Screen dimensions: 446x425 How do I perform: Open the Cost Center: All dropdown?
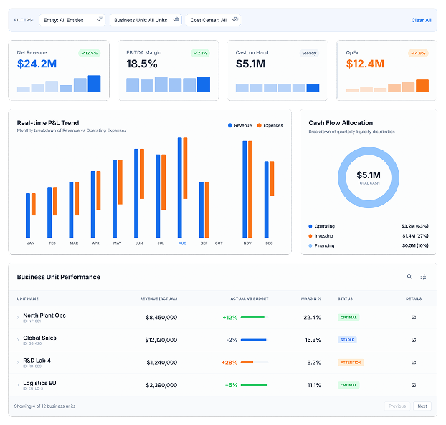click(214, 20)
